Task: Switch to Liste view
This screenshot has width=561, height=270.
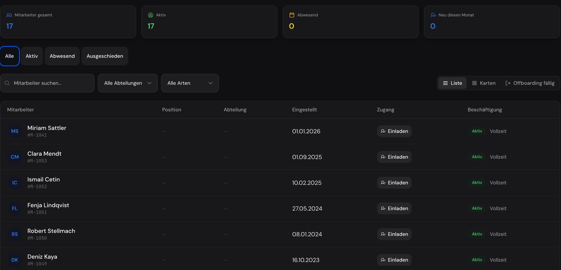Action: [452, 83]
